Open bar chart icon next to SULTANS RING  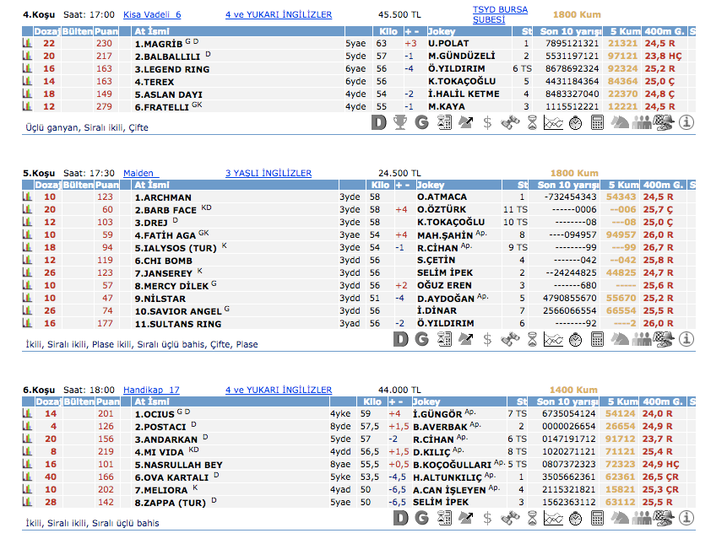[27, 324]
